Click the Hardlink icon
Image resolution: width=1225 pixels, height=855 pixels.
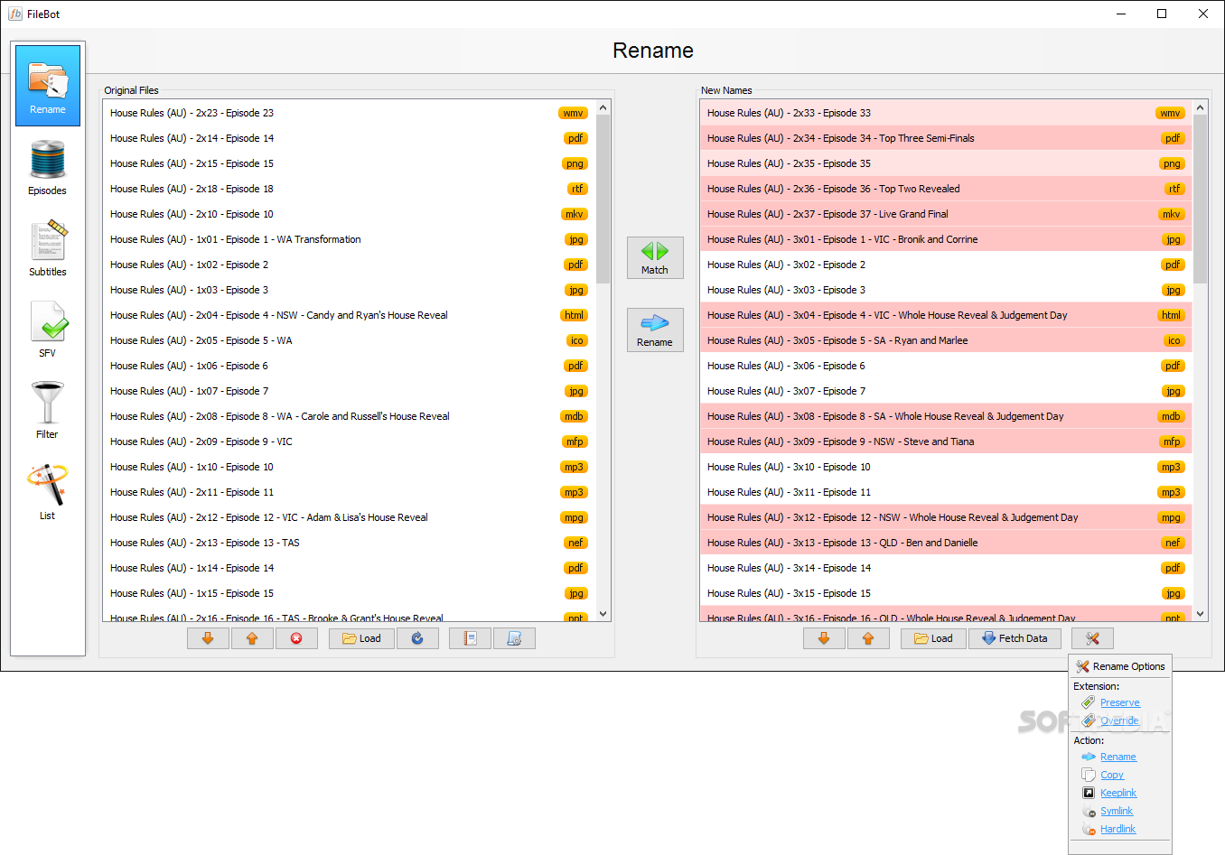click(x=1089, y=829)
